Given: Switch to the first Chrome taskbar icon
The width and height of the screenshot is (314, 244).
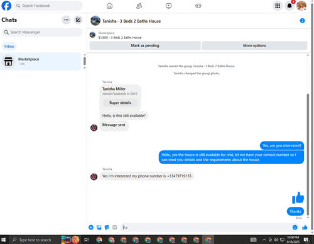Looking at the screenshot, I should coord(99,240).
